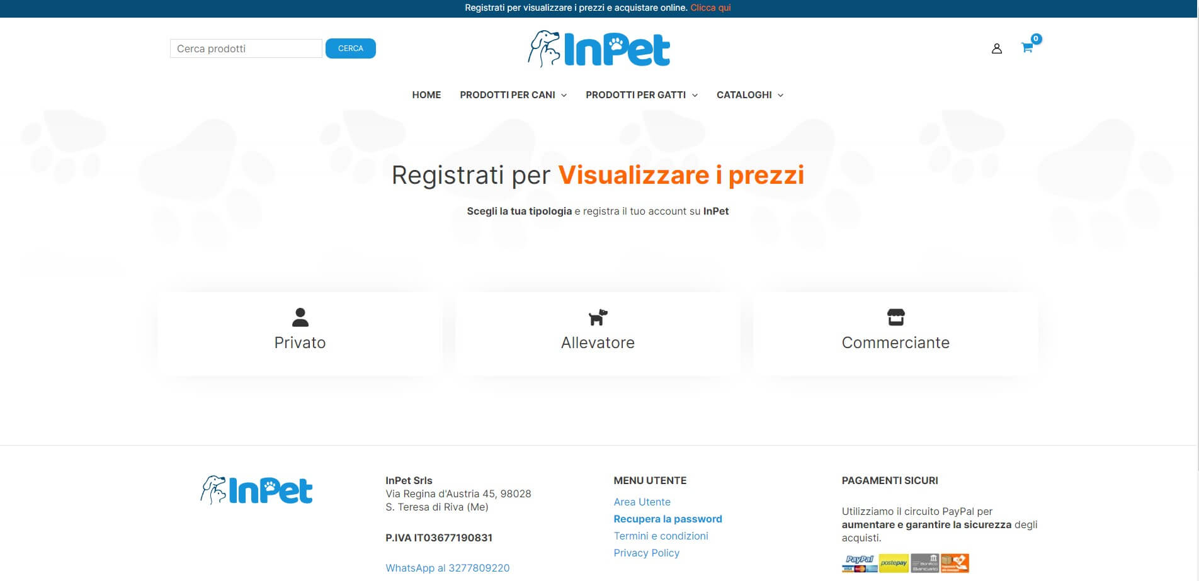Click 'Via Regina d'Austria 45, 98028' address

tap(458, 494)
